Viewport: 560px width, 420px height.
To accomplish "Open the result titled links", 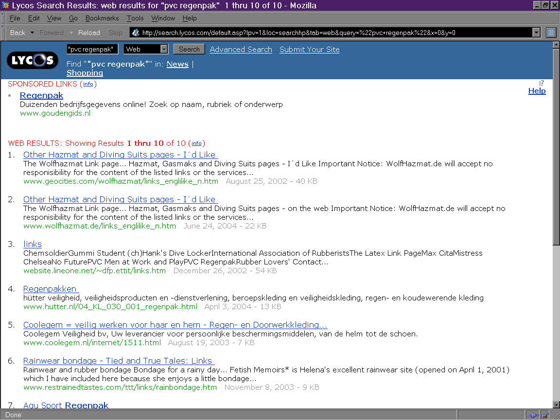I will (x=33, y=244).
